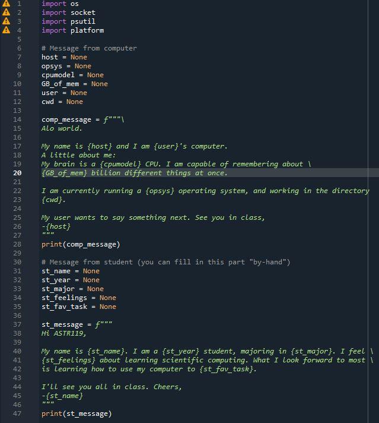Click the line 'My name is {host} and I am'

[135, 146]
